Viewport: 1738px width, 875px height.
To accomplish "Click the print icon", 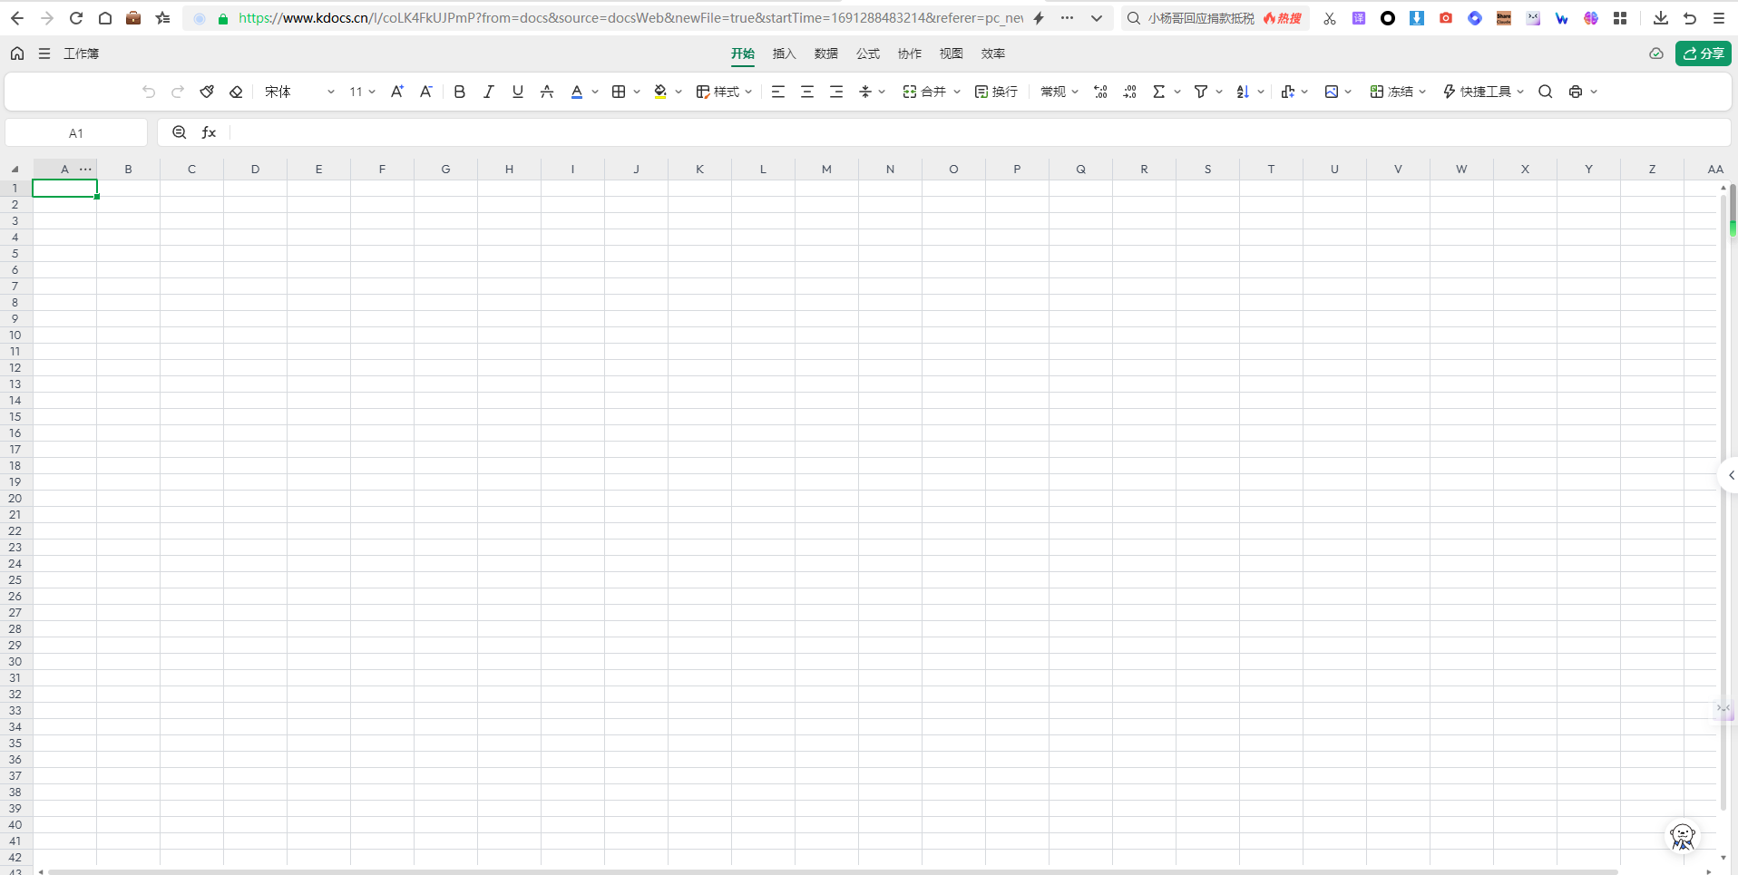I will (1576, 92).
